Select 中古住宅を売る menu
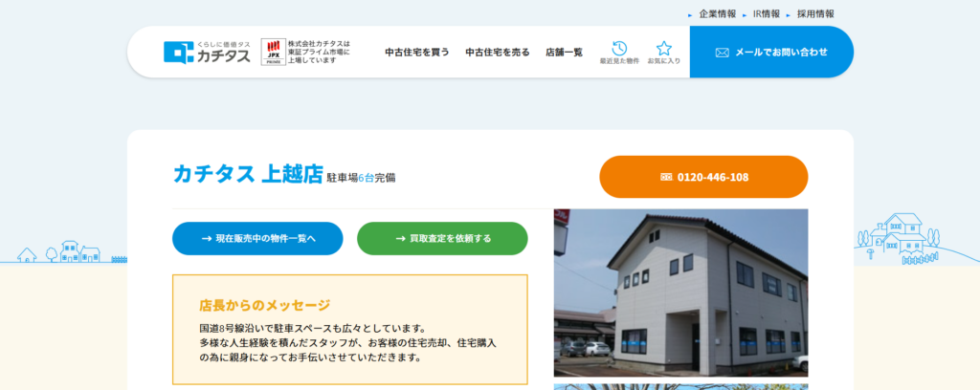This screenshot has width=980, height=390. [498, 53]
